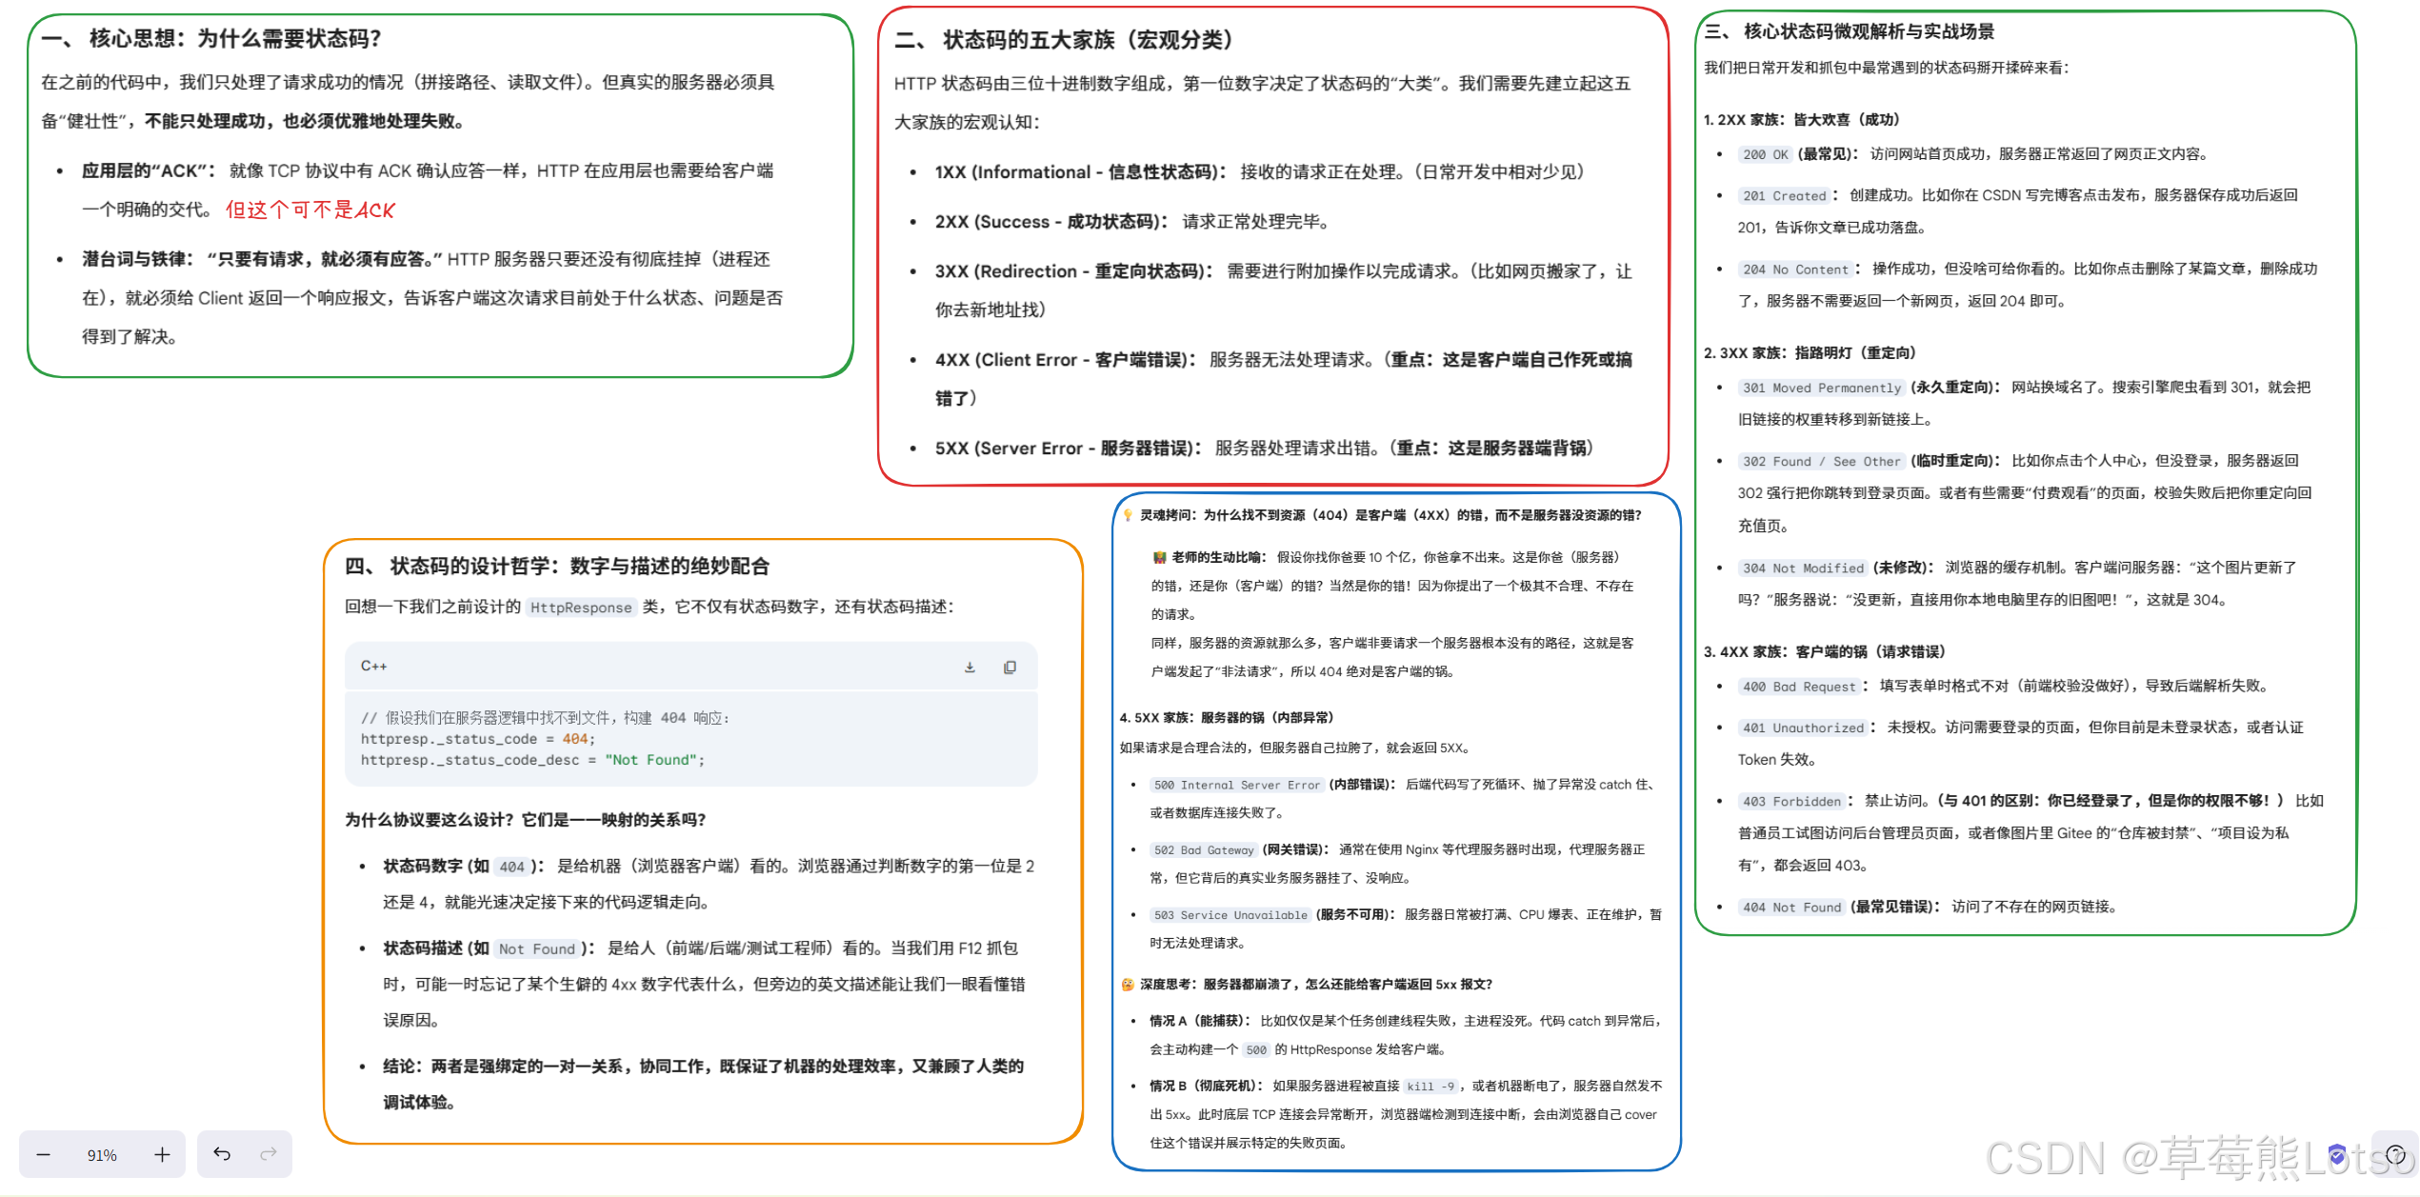Screen dimensions: 2420x1197
Task: Select heading 二、状态码的五大家族（宏观分类）
Action: tap(1065, 40)
